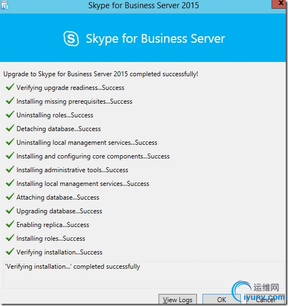Open the View Logs button
288x306 pixels.
(x=178, y=299)
